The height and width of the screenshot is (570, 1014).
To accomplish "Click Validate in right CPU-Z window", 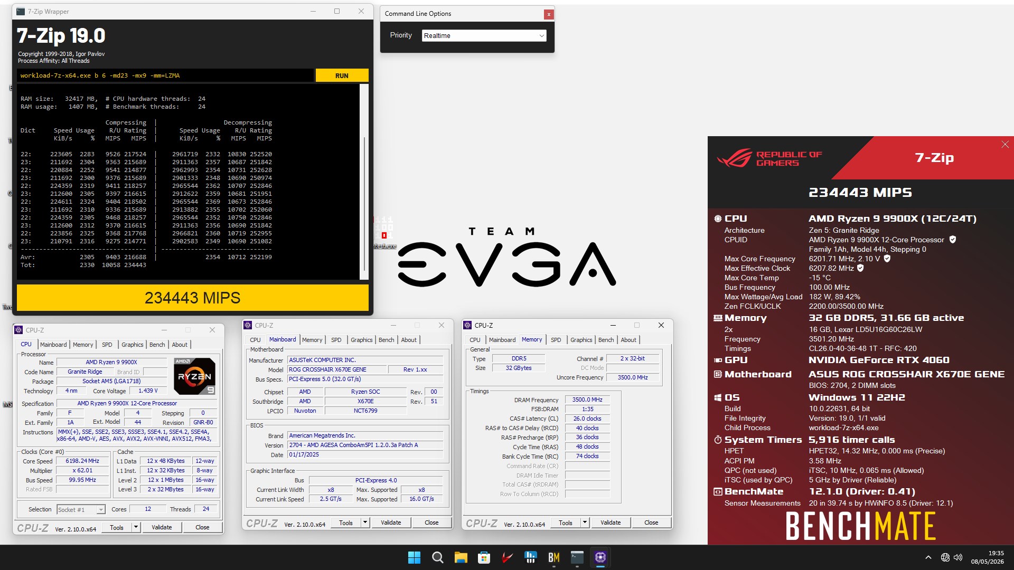I will (x=611, y=522).
